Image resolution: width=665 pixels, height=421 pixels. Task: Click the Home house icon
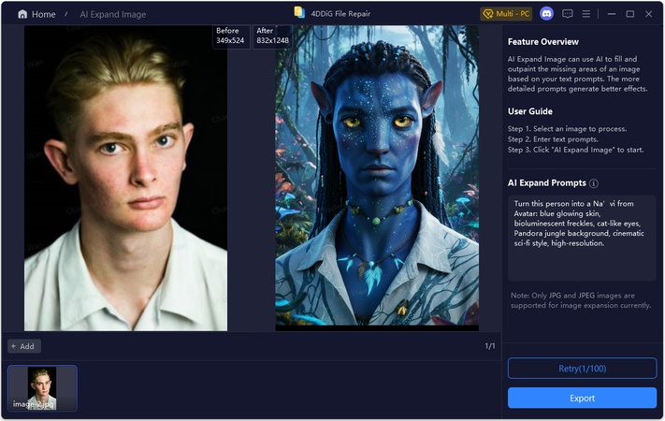(x=22, y=14)
